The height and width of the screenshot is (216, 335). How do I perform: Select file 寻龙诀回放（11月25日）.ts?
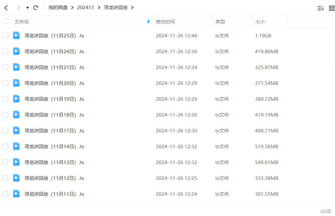(54, 36)
